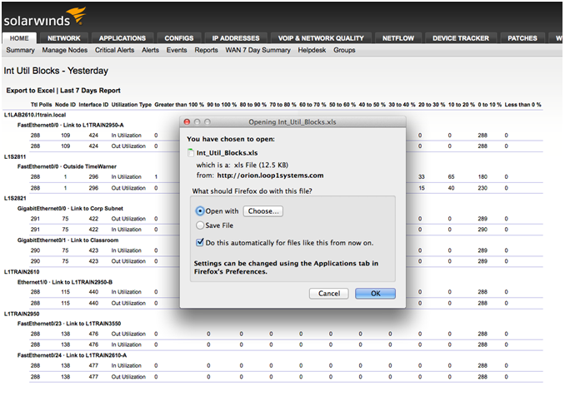
Task: Open Helpdesk submenu item
Action: (x=312, y=50)
